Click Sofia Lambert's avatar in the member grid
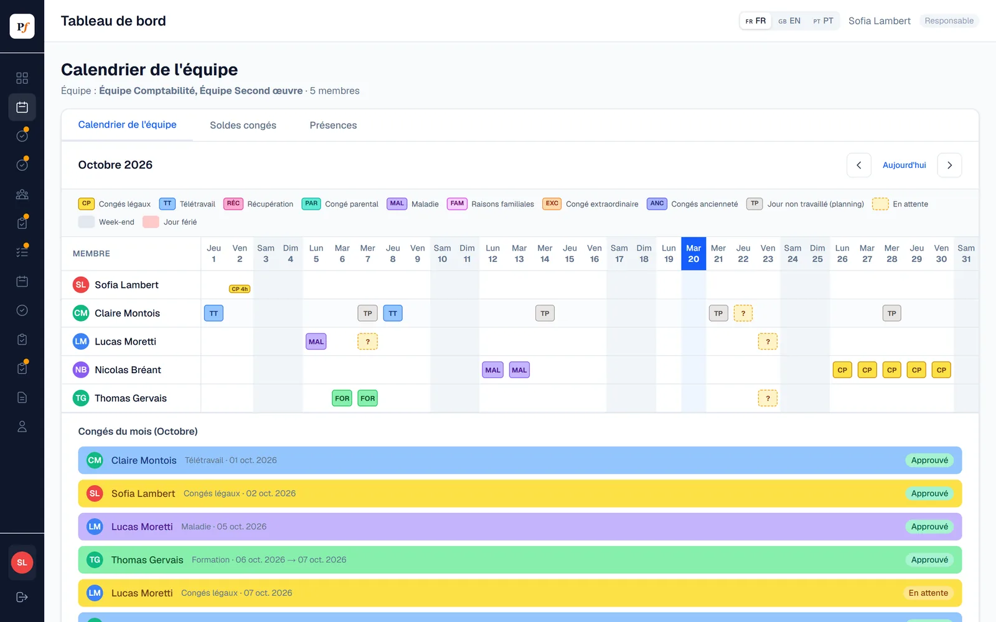The width and height of the screenshot is (996, 622). [81, 285]
